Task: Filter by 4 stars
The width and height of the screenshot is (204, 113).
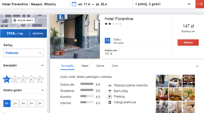Action: click(x=31, y=79)
